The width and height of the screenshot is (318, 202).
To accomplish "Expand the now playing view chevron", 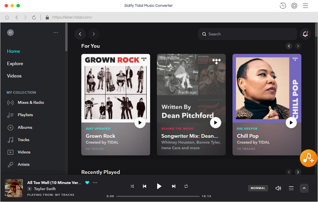I will point(304,188).
